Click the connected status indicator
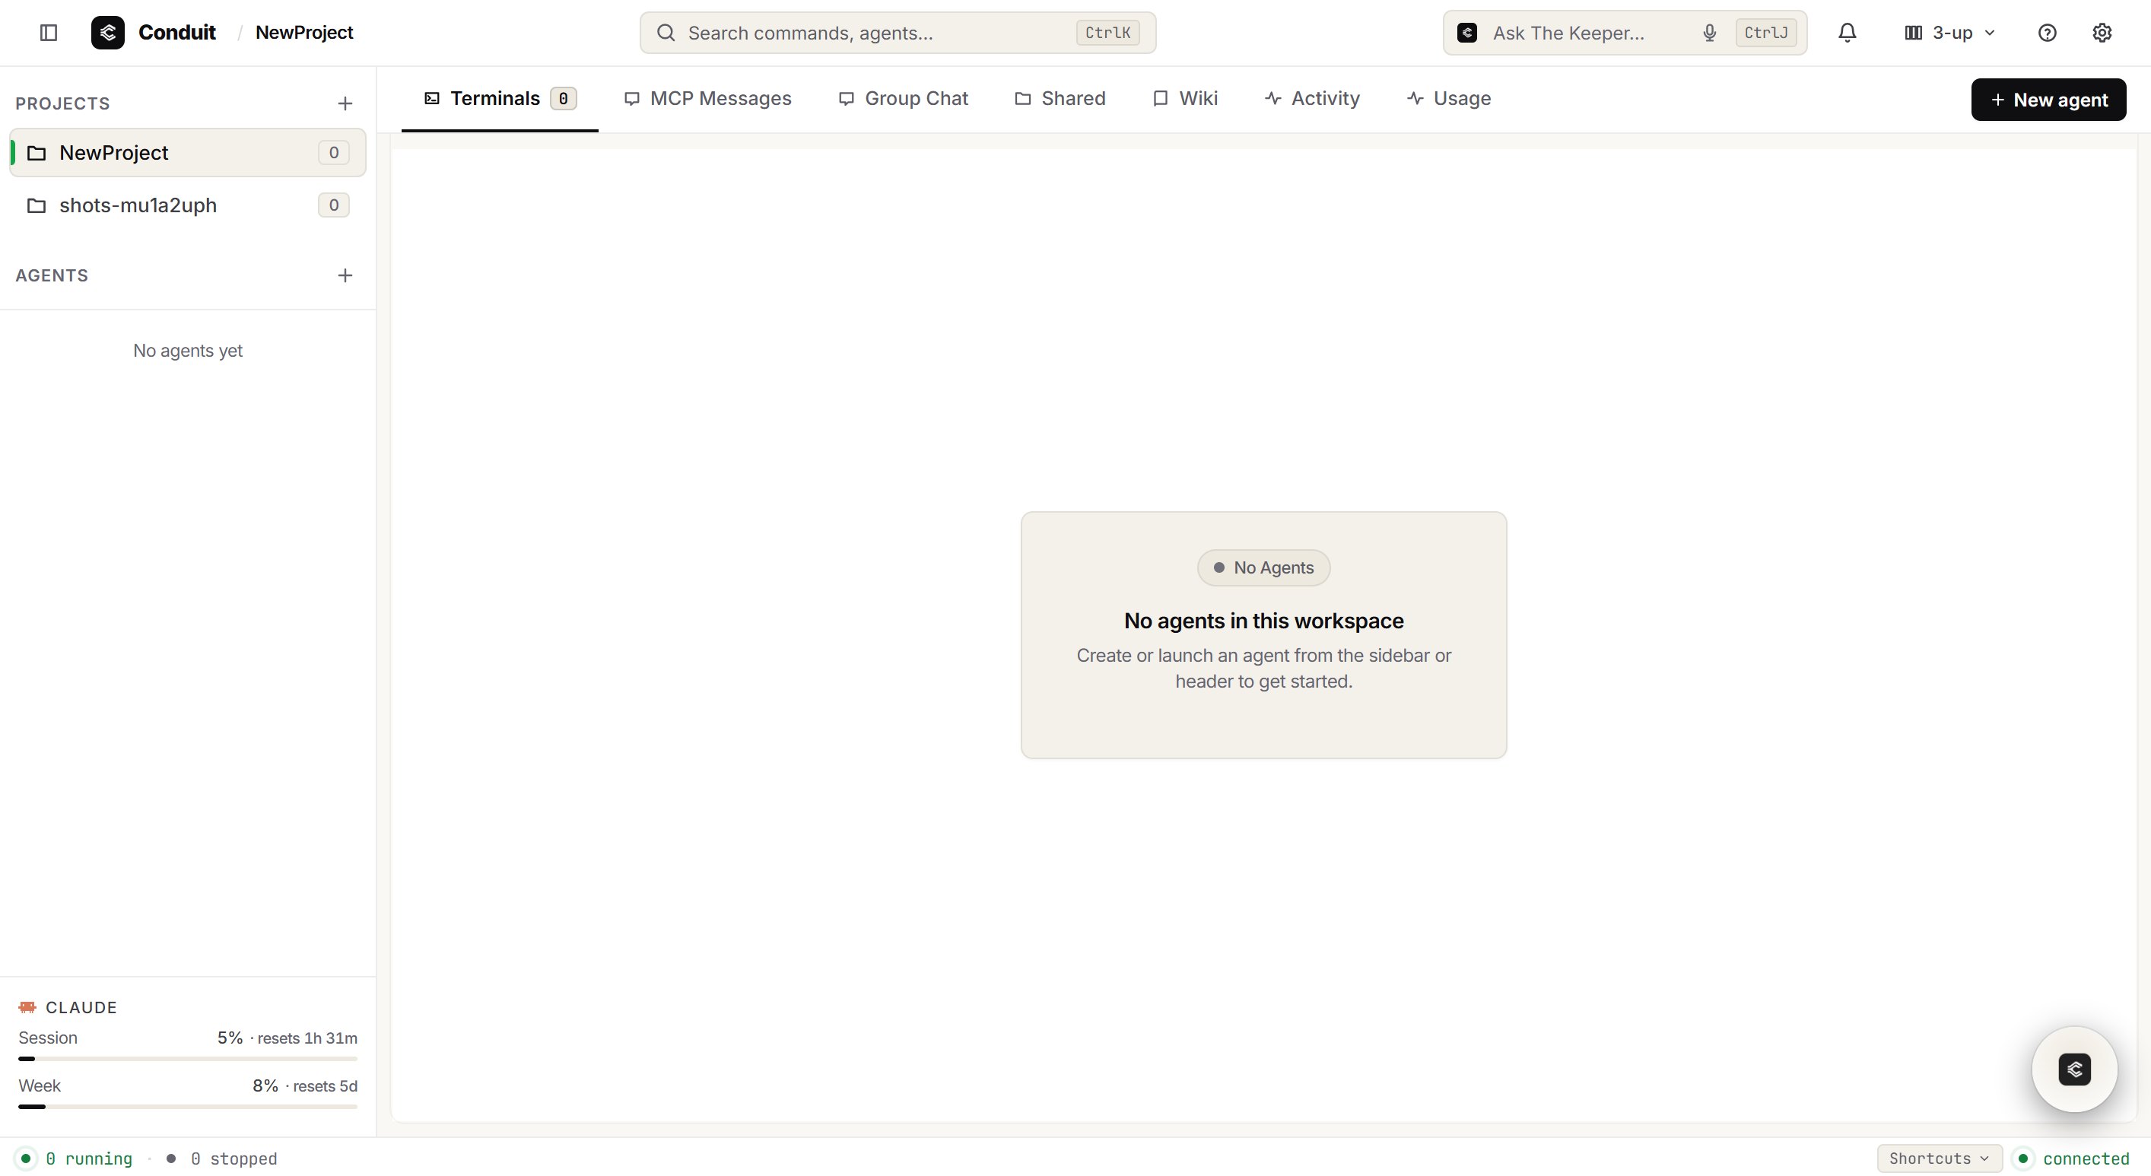This screenshot has width=2151, height=1176. coord(2073,1159)
